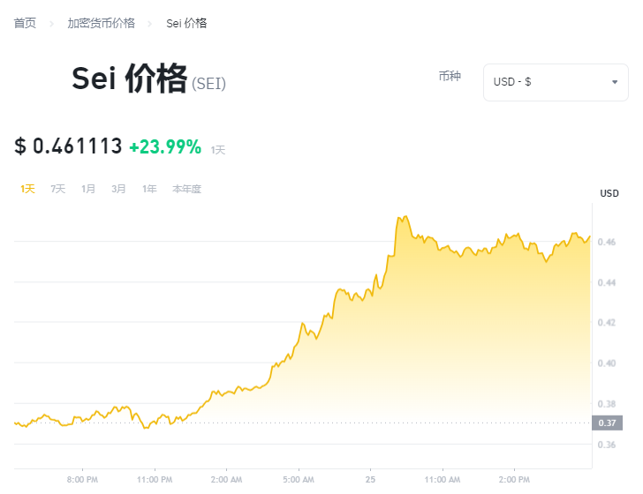Click the $ 0.461113 current price

[68, 146]
